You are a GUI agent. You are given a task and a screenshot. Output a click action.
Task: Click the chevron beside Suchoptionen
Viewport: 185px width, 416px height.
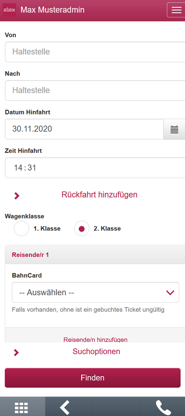16,353
